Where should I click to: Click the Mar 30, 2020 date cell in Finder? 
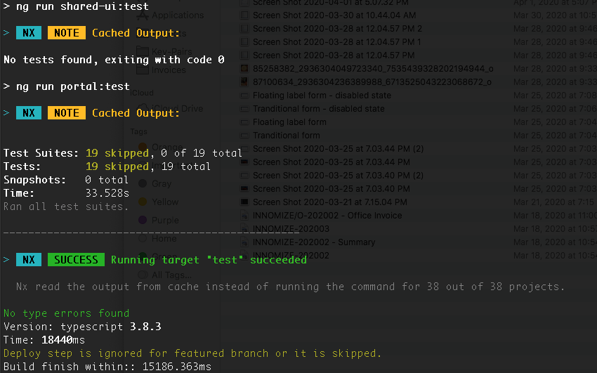555,15
